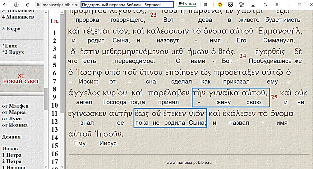
Task: Go to chapter 14
Action: pos(54,138)
